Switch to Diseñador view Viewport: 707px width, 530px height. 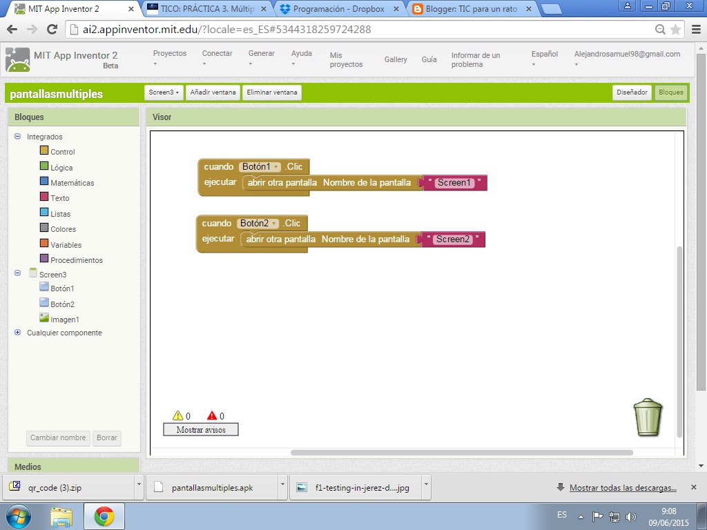click(x=632, y=92)
